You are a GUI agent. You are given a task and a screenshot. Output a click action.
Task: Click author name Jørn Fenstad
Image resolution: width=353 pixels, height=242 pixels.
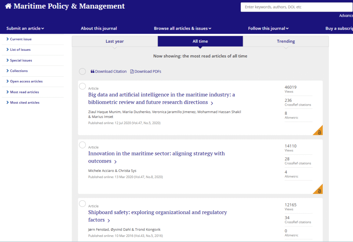click(x=99, y=230)
